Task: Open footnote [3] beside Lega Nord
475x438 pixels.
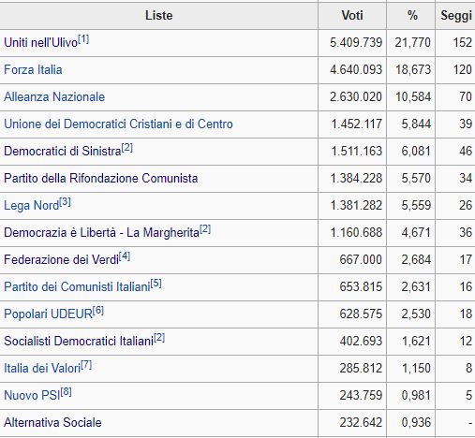Action: pyautogui.click(x=65, y=202)
